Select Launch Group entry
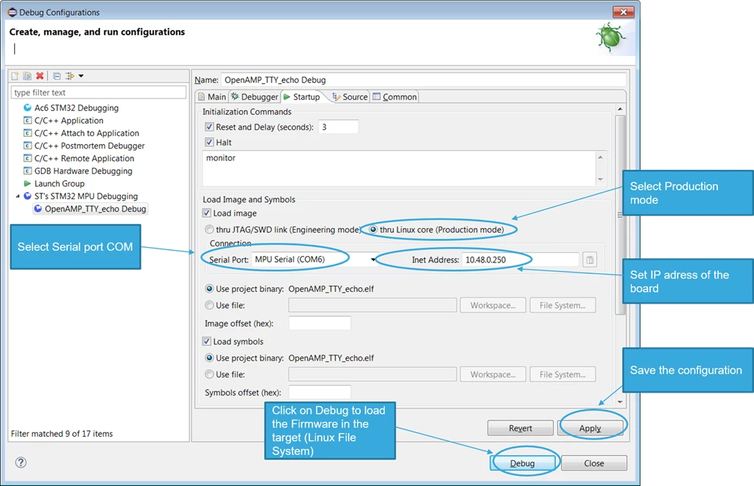 [x=59, y=184]
